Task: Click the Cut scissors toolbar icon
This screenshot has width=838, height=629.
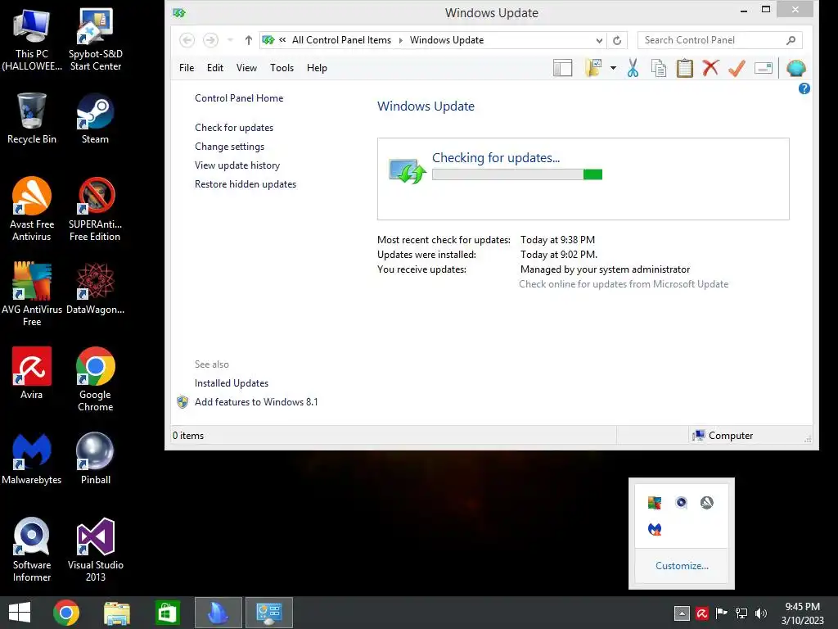Action: pos(633,68)
